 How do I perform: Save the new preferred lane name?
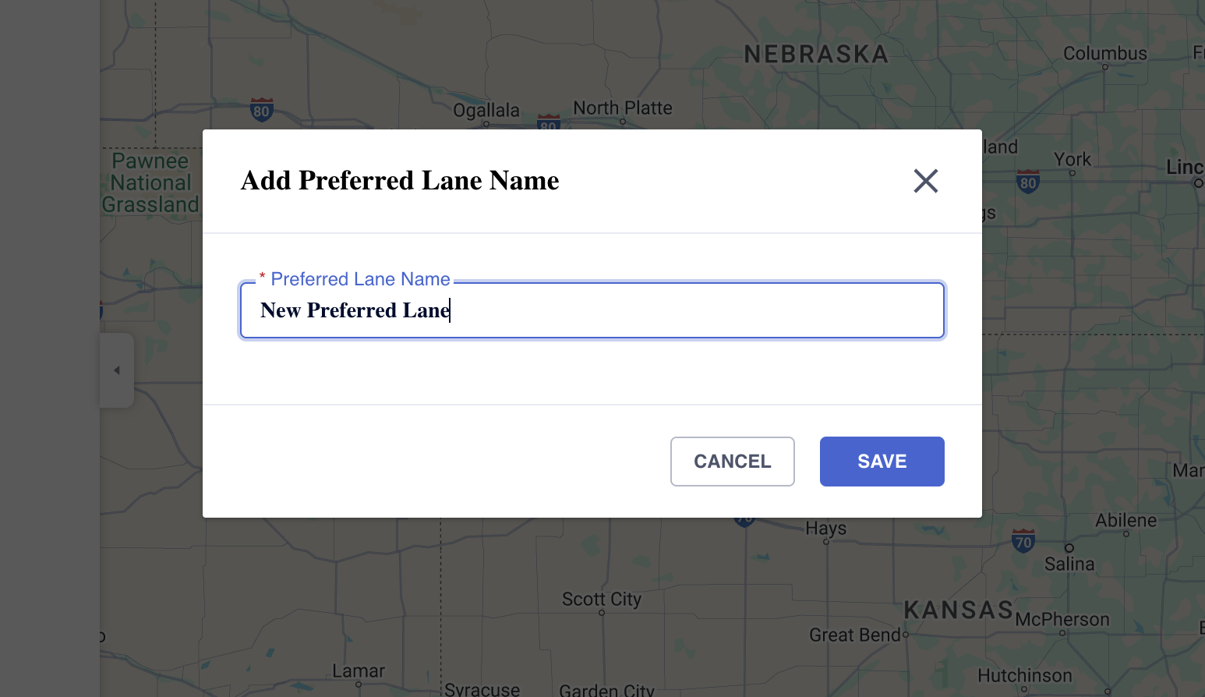pos(882,462)
